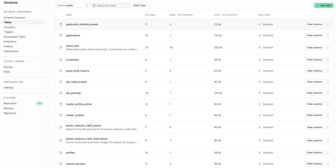The image size is (336, 168).
Task: Open kebab menu for master_profiles row
Action: [x=328, y=115]
